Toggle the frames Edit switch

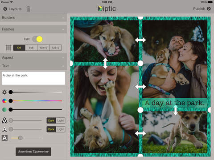(x=37, y=39)
